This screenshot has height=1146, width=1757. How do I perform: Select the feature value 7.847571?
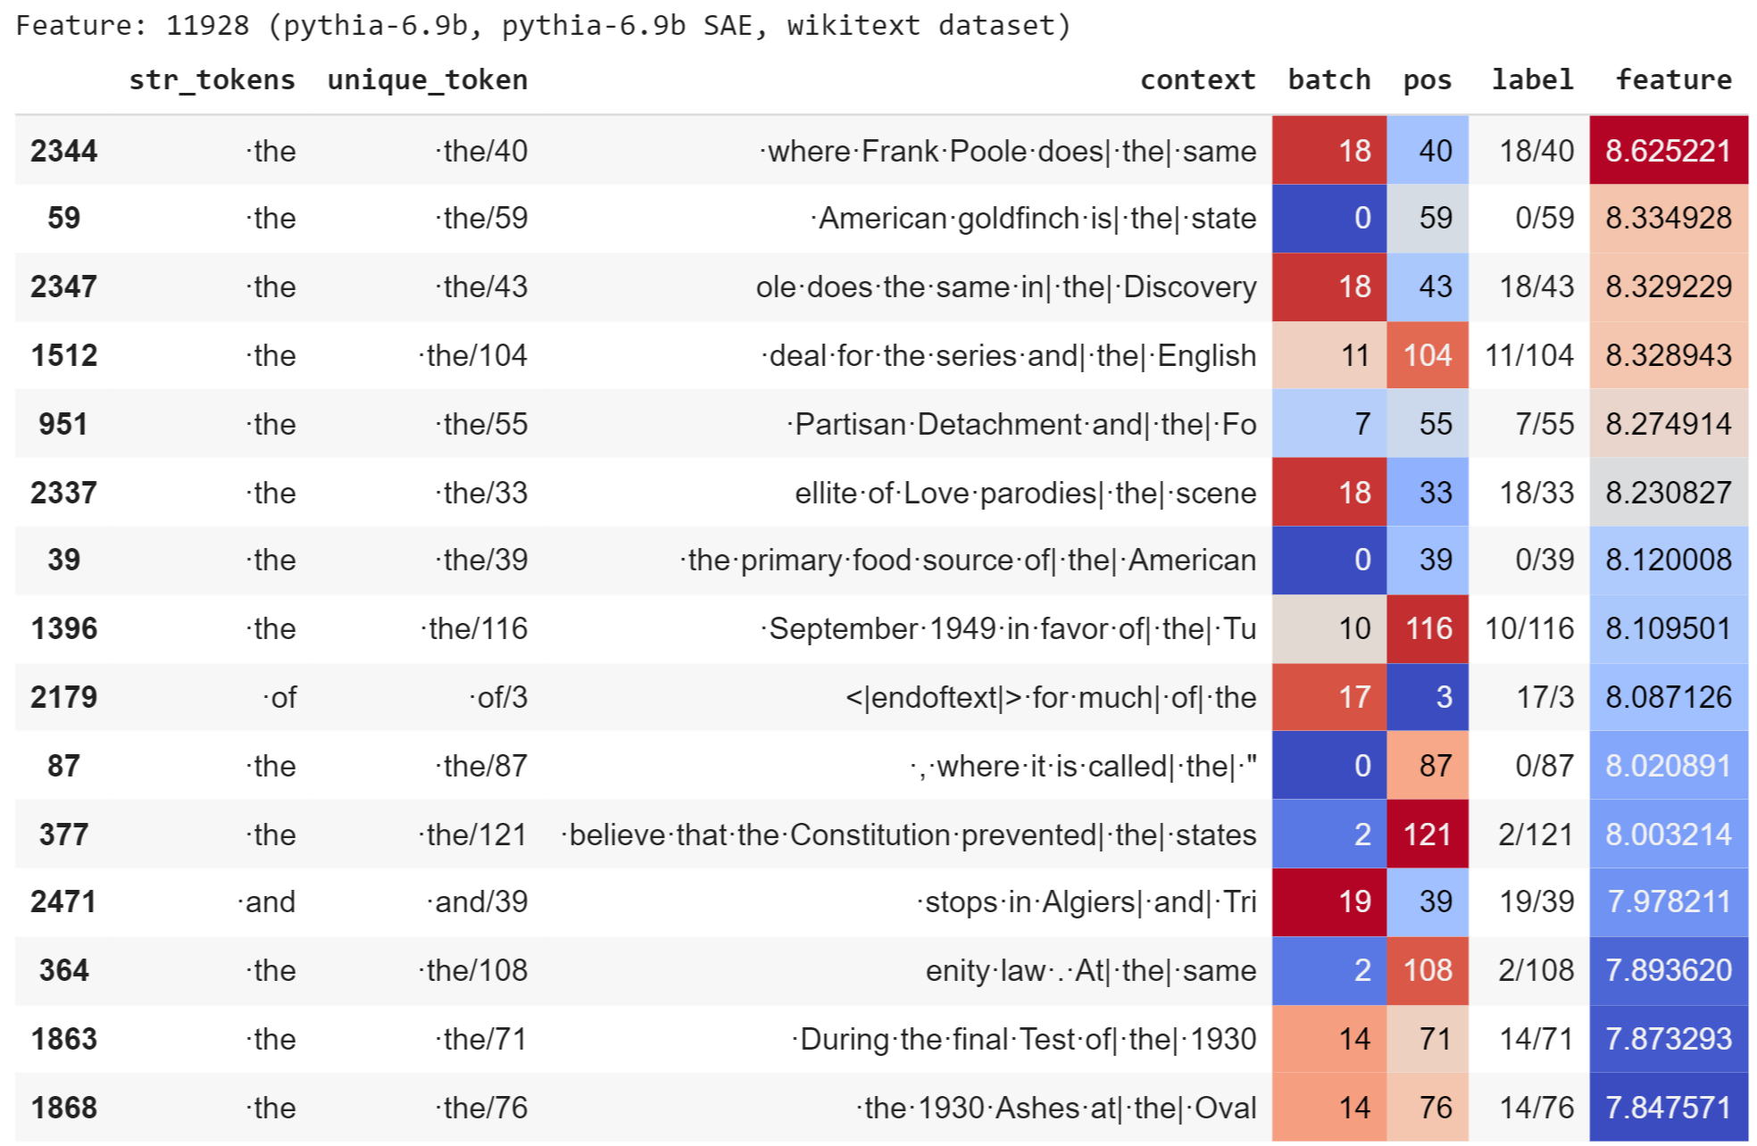coord(1668,1107)
